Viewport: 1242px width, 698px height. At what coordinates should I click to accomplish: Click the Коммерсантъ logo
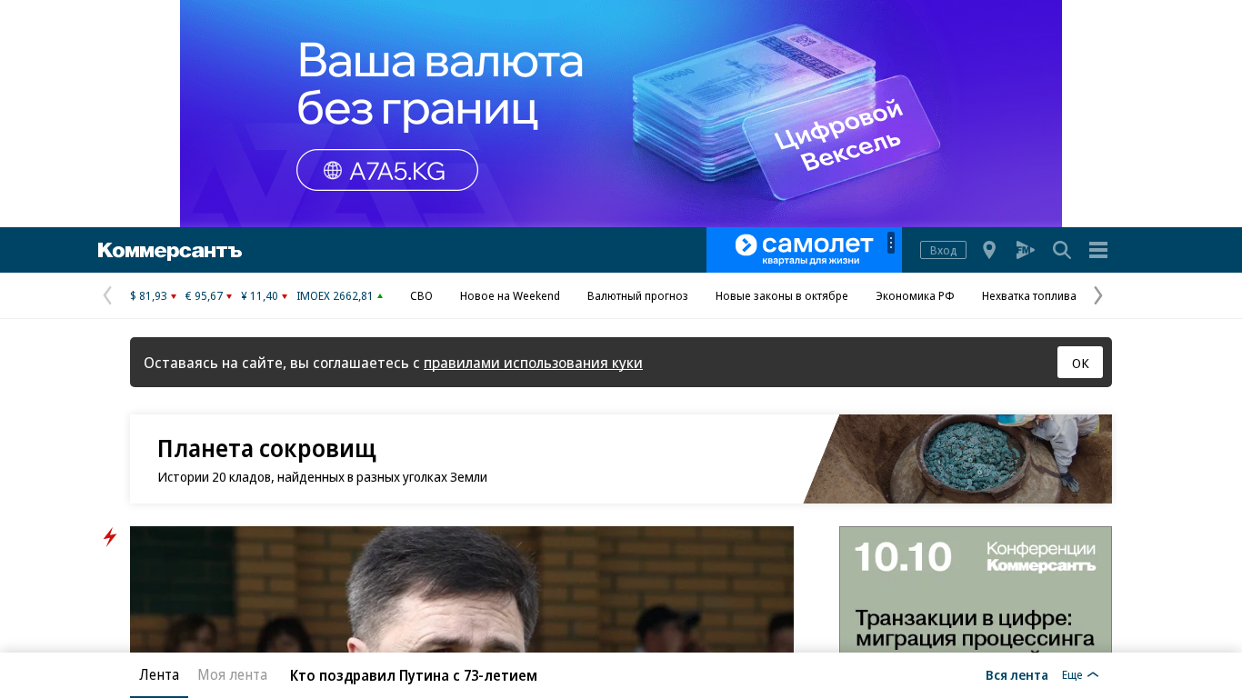pos(170,251)
